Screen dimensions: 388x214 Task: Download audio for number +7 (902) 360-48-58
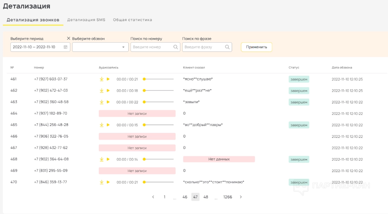(102, 102)
